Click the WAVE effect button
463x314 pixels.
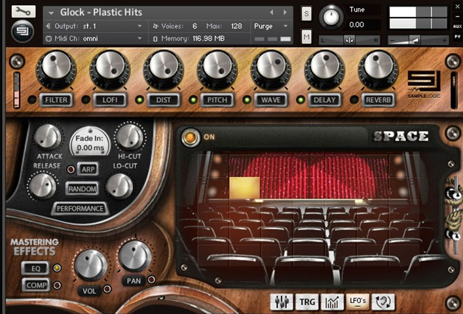point(270,100)
